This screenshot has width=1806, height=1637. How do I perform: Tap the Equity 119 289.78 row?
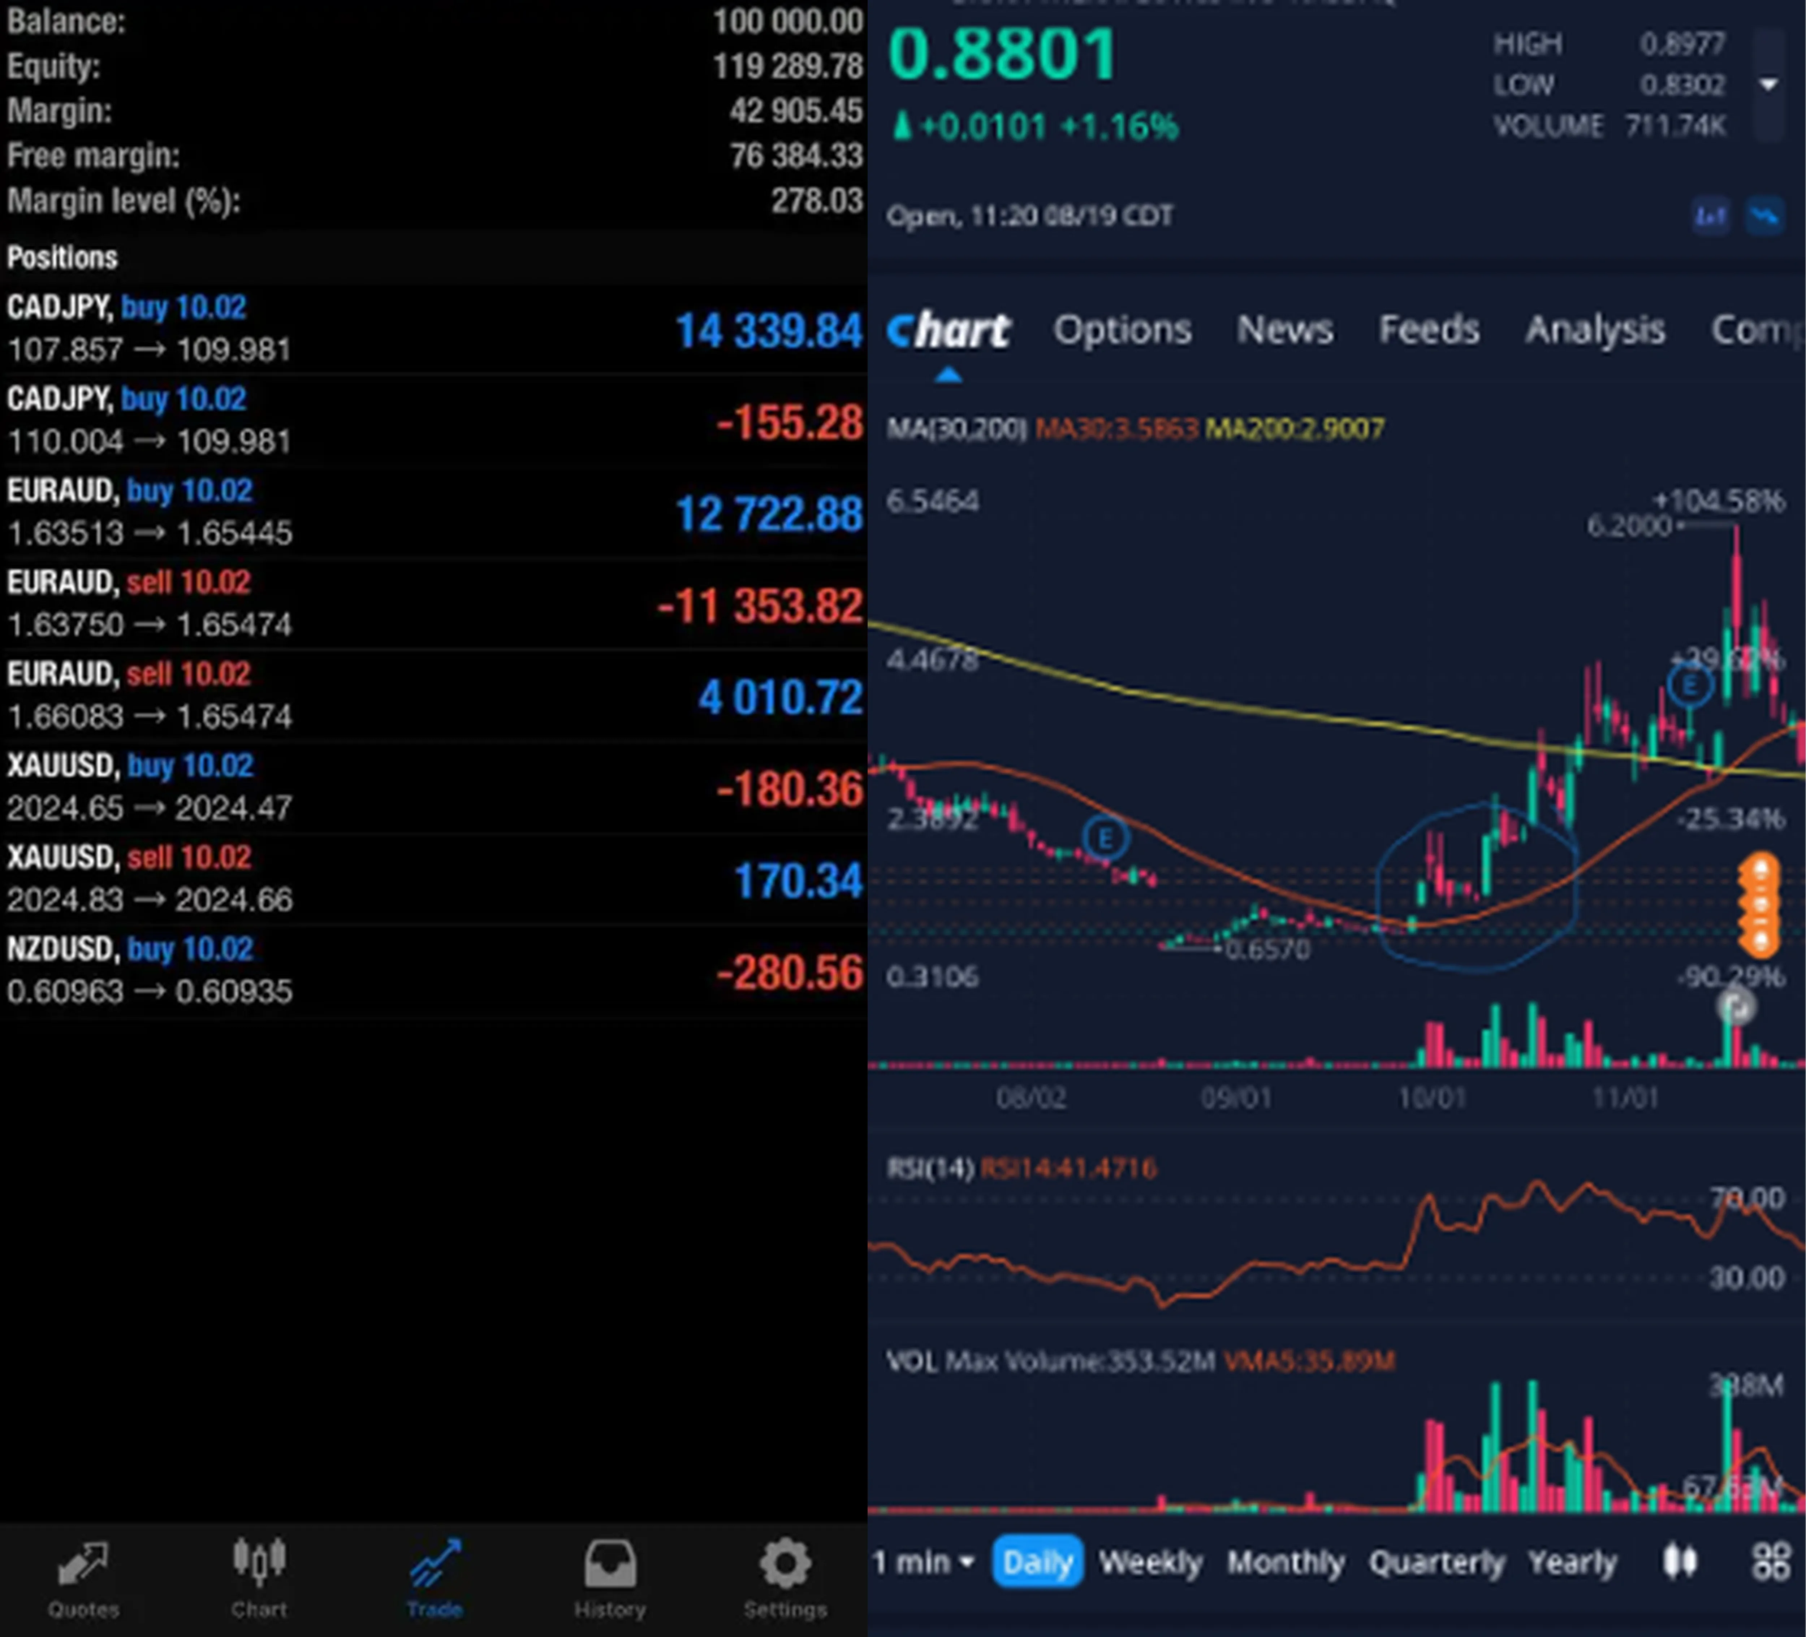pos(433,66)
